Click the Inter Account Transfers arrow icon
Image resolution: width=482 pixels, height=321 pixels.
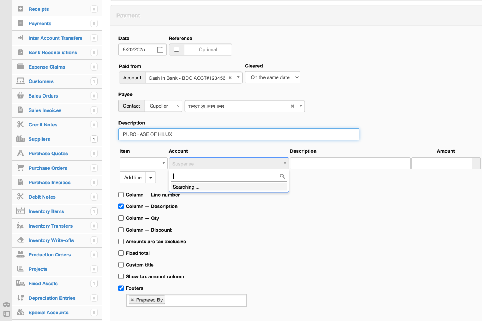[x=20, y=38]
